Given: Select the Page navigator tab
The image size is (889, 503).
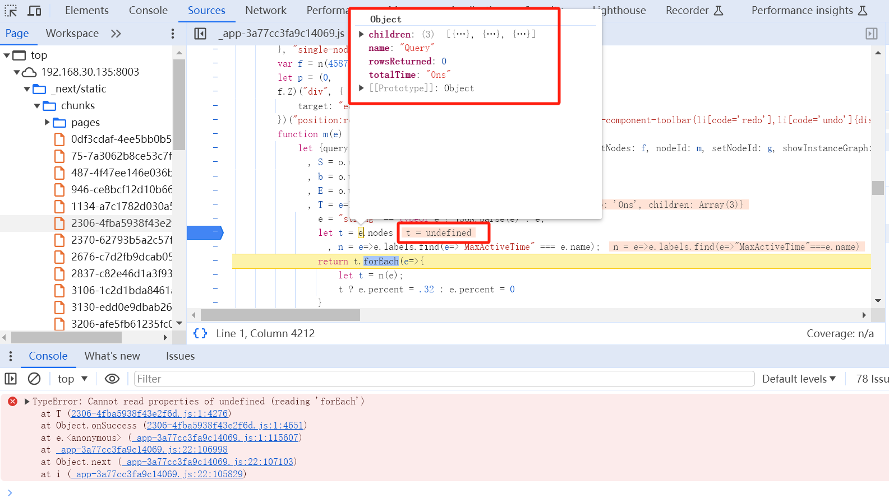Looking at the screenshot, I should (17, 34).
